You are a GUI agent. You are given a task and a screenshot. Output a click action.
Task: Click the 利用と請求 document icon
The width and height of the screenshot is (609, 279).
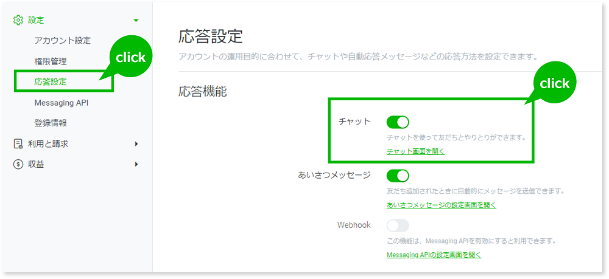tap(18, 144)
